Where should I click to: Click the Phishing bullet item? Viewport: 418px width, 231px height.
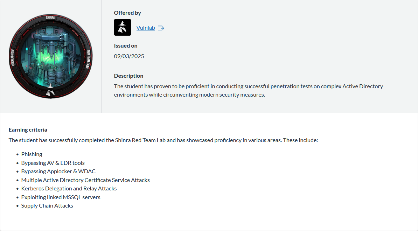(32, 154)
